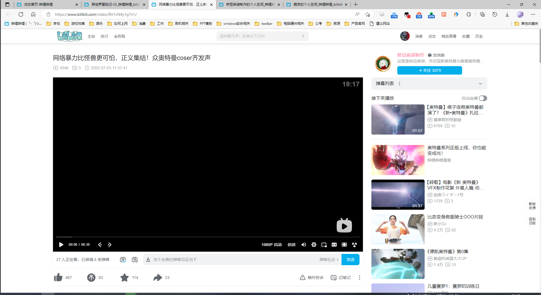This screenshot has height=295, width=541.
Task: Focus the danmaku text input field
Action: point(234,260)
